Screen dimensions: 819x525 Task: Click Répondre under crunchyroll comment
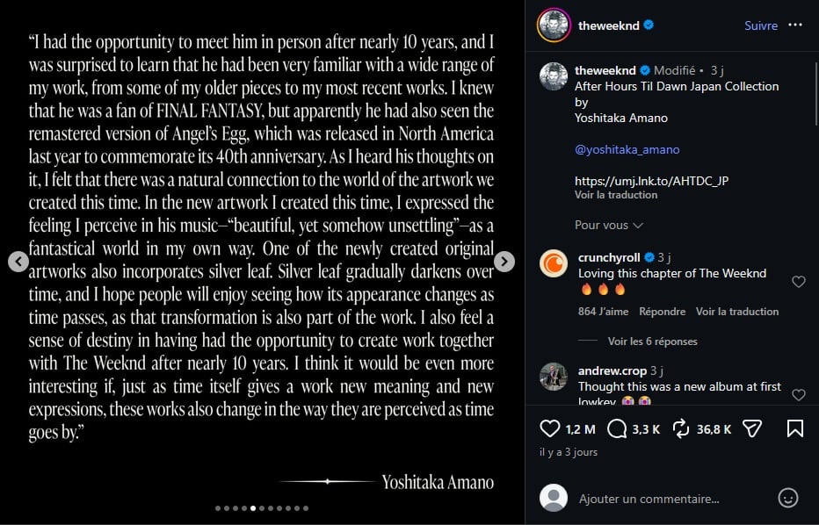(662, 312)
